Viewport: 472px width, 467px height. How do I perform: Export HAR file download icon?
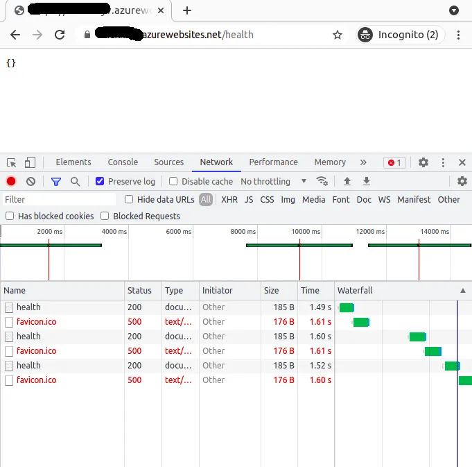pyautogui.click(x=367, y=181)
